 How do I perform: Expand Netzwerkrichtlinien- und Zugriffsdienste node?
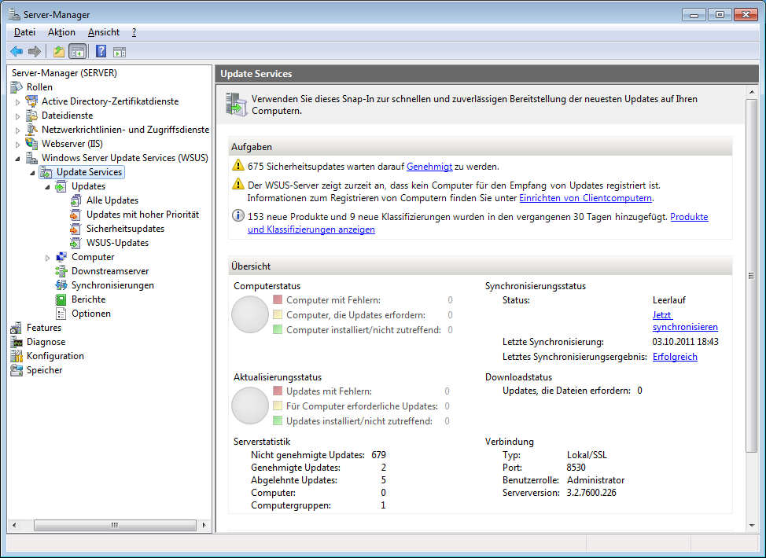[x=18, y=130]
